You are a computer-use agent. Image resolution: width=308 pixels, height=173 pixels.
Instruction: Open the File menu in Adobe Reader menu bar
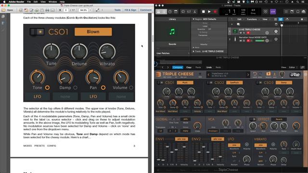pos(29,2)
